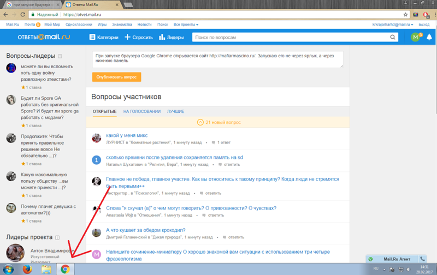Open the Новости link
Image resolution: width=437 pixels, height=275 pixels.
pos(144,25)
